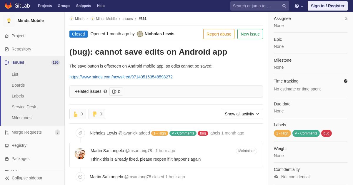Viewport: 353px width, 185px height.
Task: Click the P - Comments label in activity
Action: click(183, 133)
